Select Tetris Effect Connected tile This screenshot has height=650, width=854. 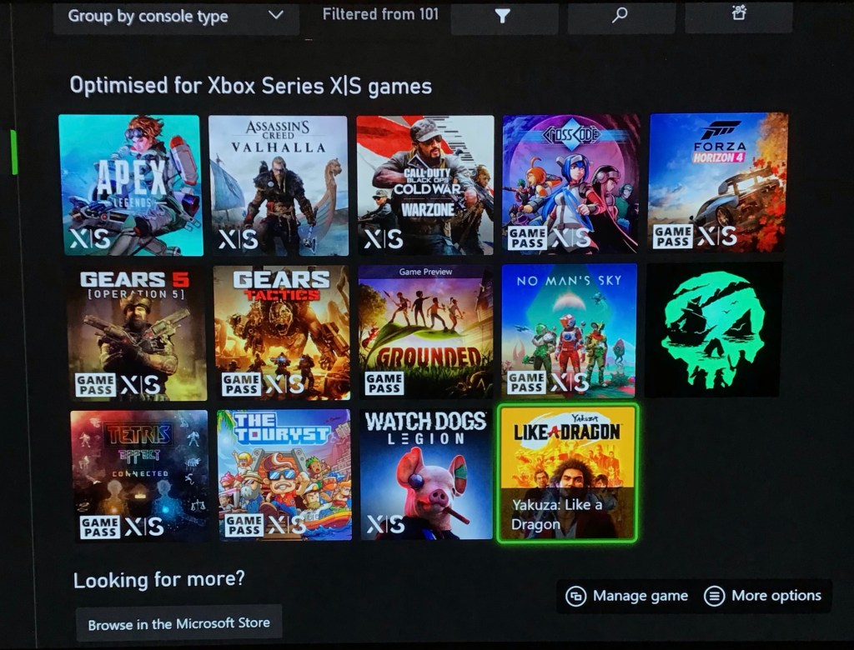(139, 475)
